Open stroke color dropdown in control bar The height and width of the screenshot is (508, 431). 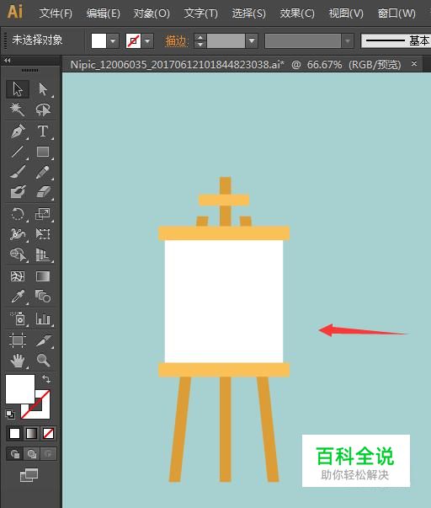[147, 41]
